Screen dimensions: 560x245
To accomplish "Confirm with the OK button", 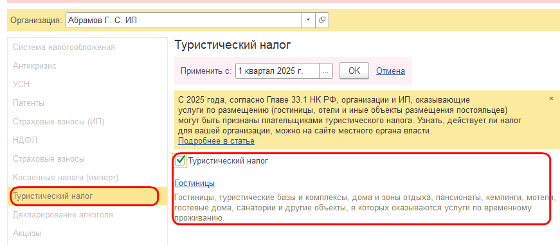I will tap(354, 71).
